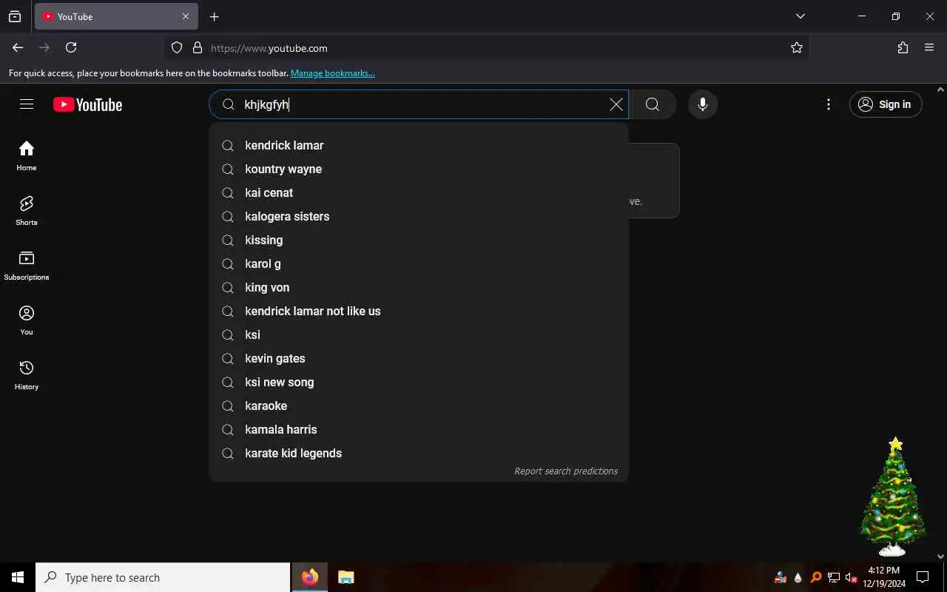947x592 pixels.
Task: Select suggestion 'kamala harris'
Action: tap(419, 429)
